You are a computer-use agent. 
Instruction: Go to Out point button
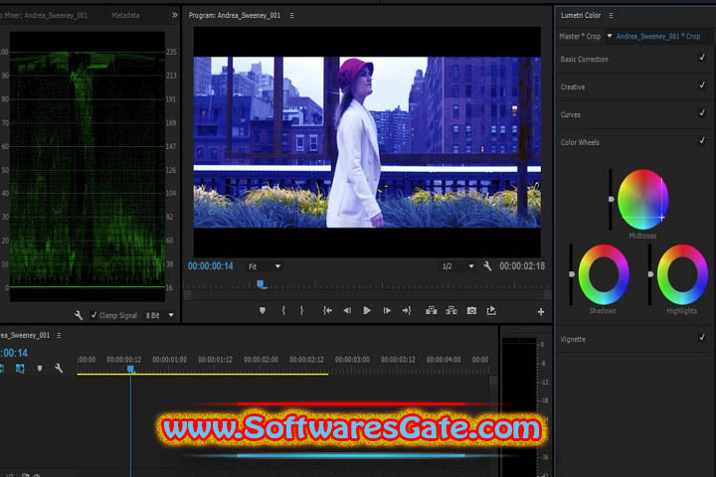(x=407, y=310)
